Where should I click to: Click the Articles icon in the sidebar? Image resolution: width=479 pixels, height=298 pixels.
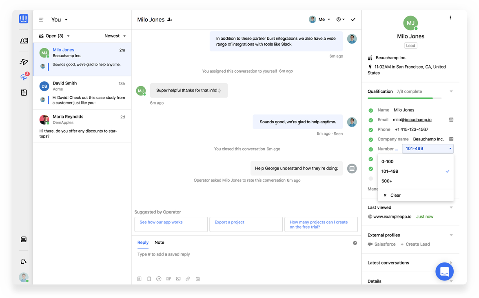[x=23, y=92]
